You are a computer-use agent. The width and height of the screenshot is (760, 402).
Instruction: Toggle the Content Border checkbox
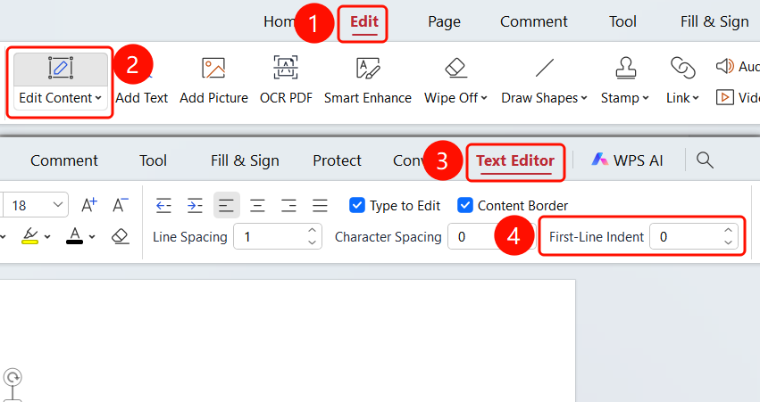[x=465, y=206]
